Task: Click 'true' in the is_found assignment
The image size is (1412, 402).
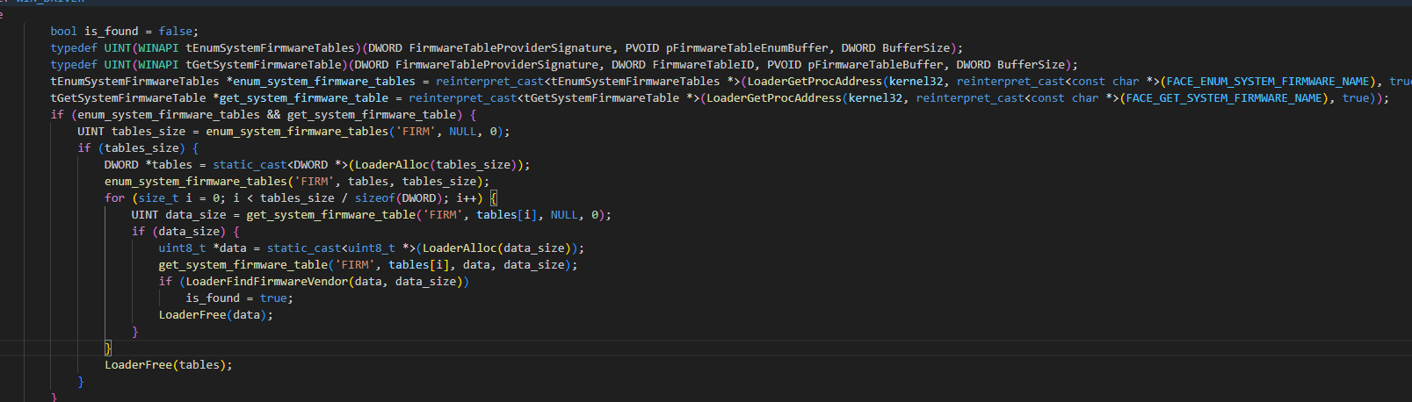Action: [273, 298]
